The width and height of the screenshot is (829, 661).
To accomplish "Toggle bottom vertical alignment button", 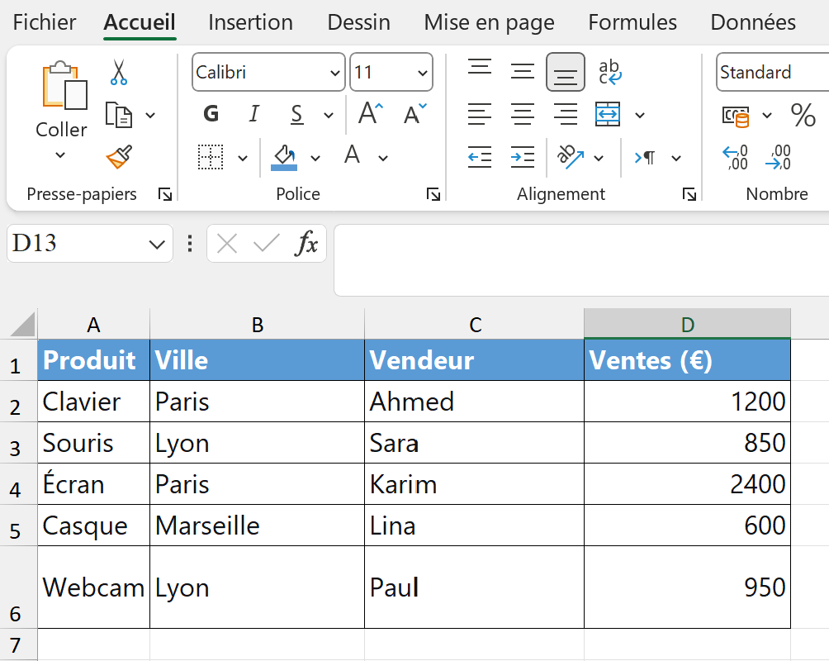I will click(565, 72).
